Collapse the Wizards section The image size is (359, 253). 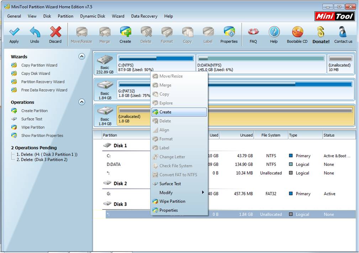click(x=82, y=57)
